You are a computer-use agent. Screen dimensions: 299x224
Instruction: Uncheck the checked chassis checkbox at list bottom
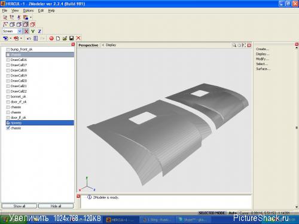point(8,128)
